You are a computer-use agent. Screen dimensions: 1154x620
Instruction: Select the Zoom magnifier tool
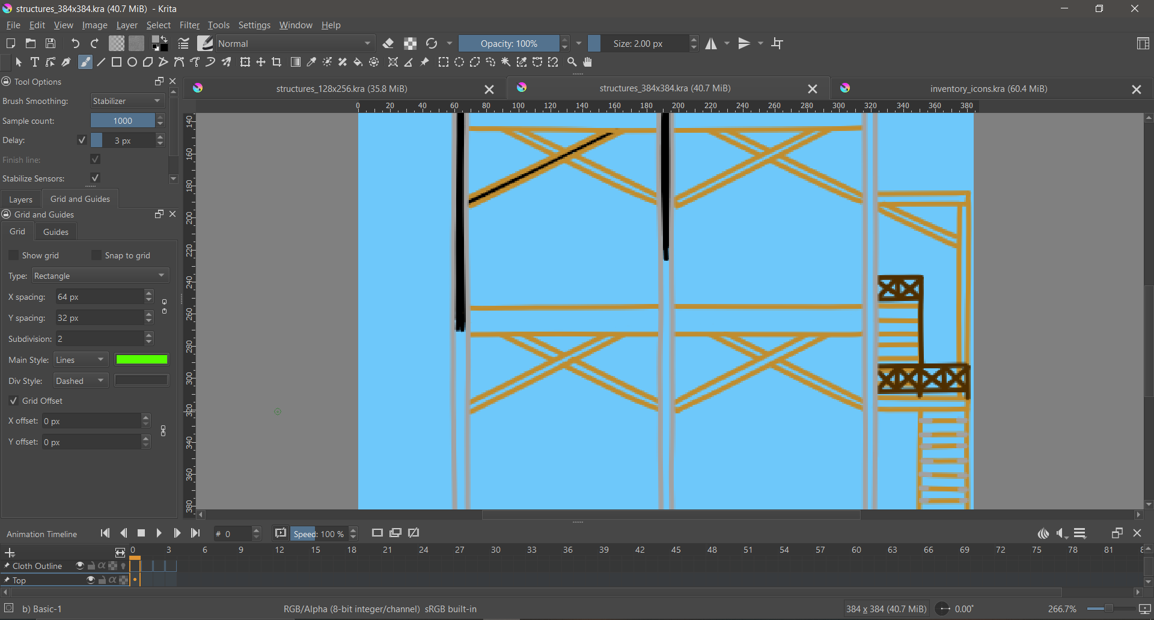click(572, 62)
